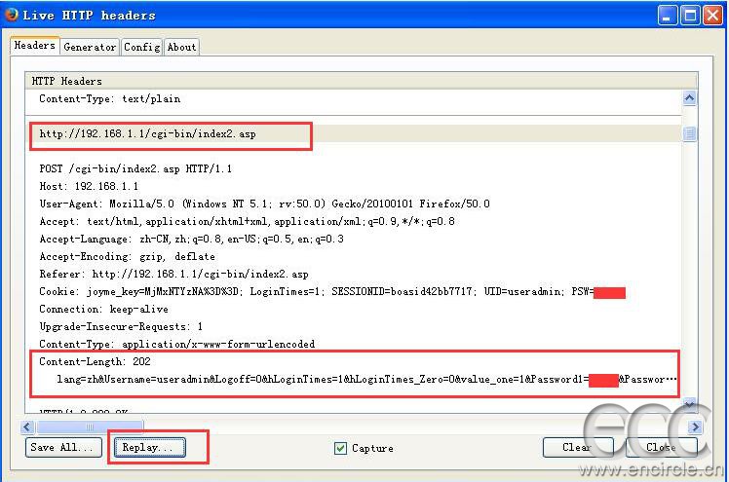Open the About tab
Screen dimensions: 729x482
181,47
